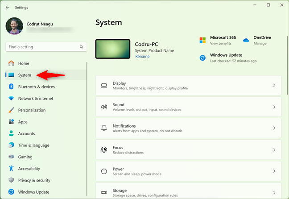Click the Accessibility figure icon
Screen dimensions: 289x199
[x=11, y=168]
